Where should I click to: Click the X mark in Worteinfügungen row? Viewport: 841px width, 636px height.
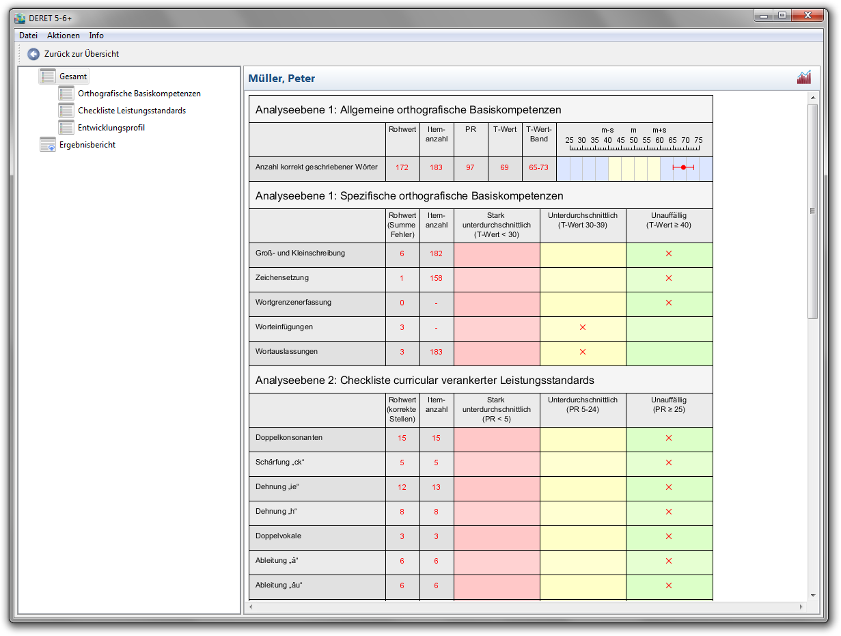583,328
